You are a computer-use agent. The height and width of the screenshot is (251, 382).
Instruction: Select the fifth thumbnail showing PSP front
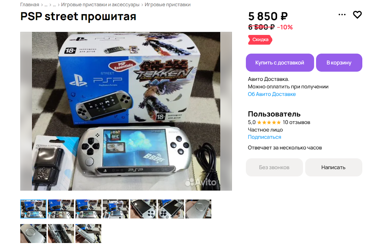(143, 209)
